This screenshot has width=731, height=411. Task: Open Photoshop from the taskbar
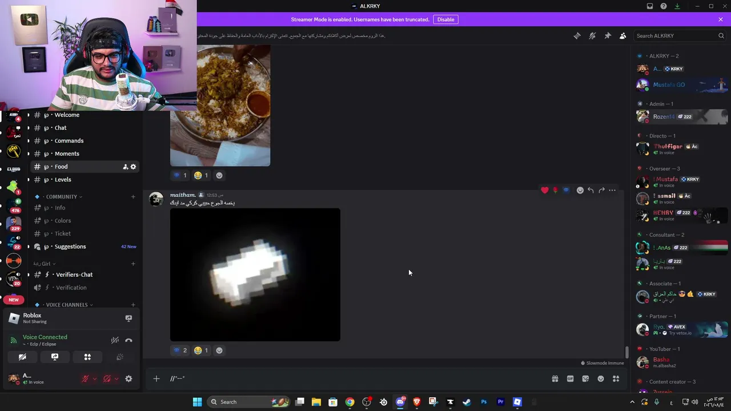click(x=484, y=402)
